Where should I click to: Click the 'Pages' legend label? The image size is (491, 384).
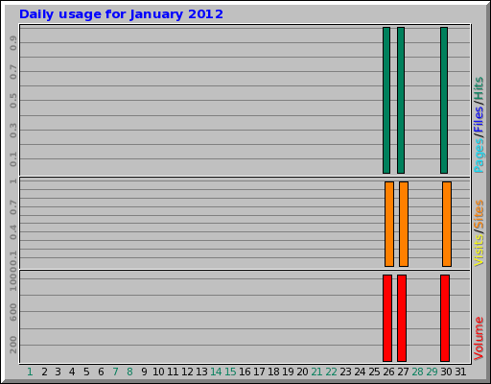[x=479, y=156]
